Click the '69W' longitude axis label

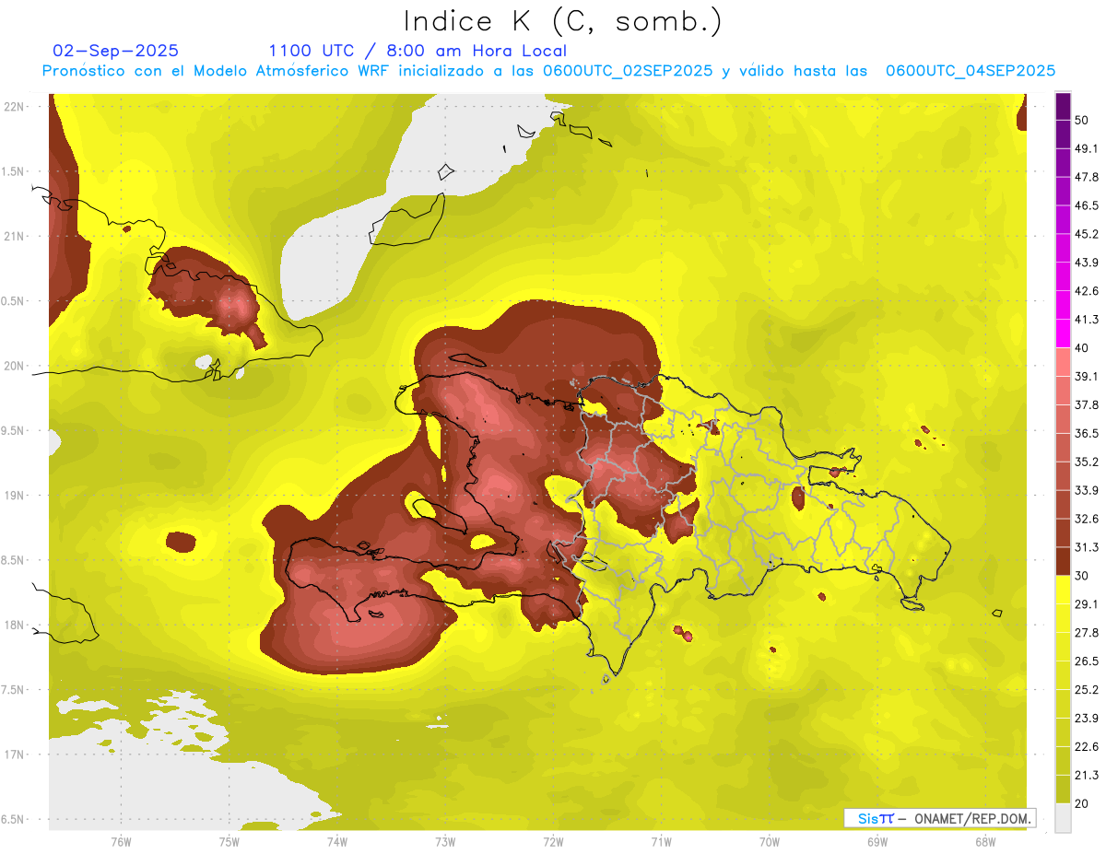[x=877, y=842]
